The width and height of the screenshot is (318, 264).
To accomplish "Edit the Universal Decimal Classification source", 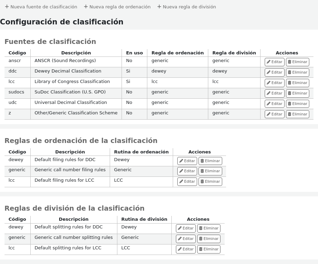I will click(274, 104).
